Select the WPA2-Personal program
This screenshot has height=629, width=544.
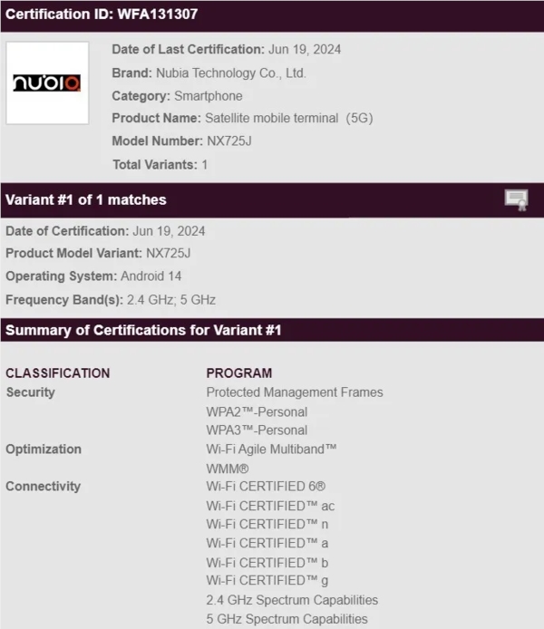(x=257, y=411)
